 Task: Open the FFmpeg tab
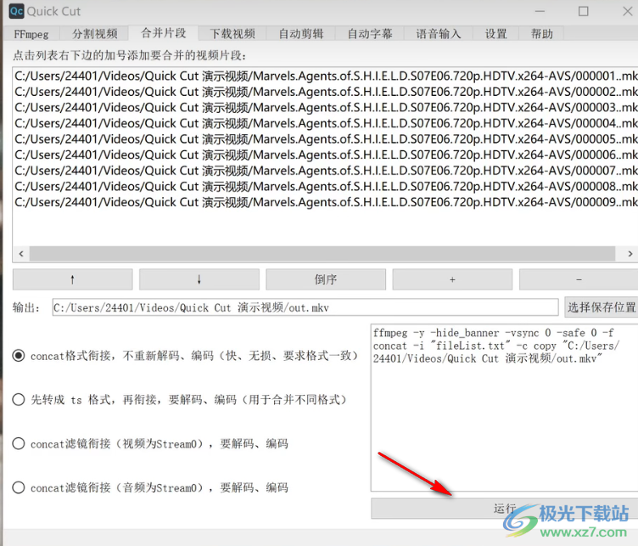click(31, 34)
